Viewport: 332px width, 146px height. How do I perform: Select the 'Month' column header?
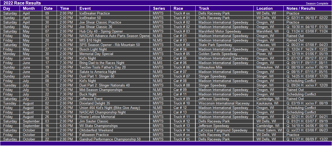(x=29, y=8)
